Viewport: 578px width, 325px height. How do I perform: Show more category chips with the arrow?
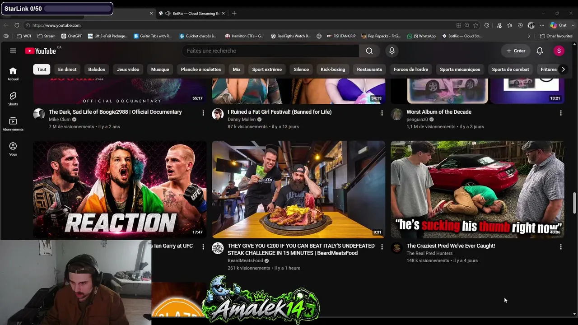point(563,70)
